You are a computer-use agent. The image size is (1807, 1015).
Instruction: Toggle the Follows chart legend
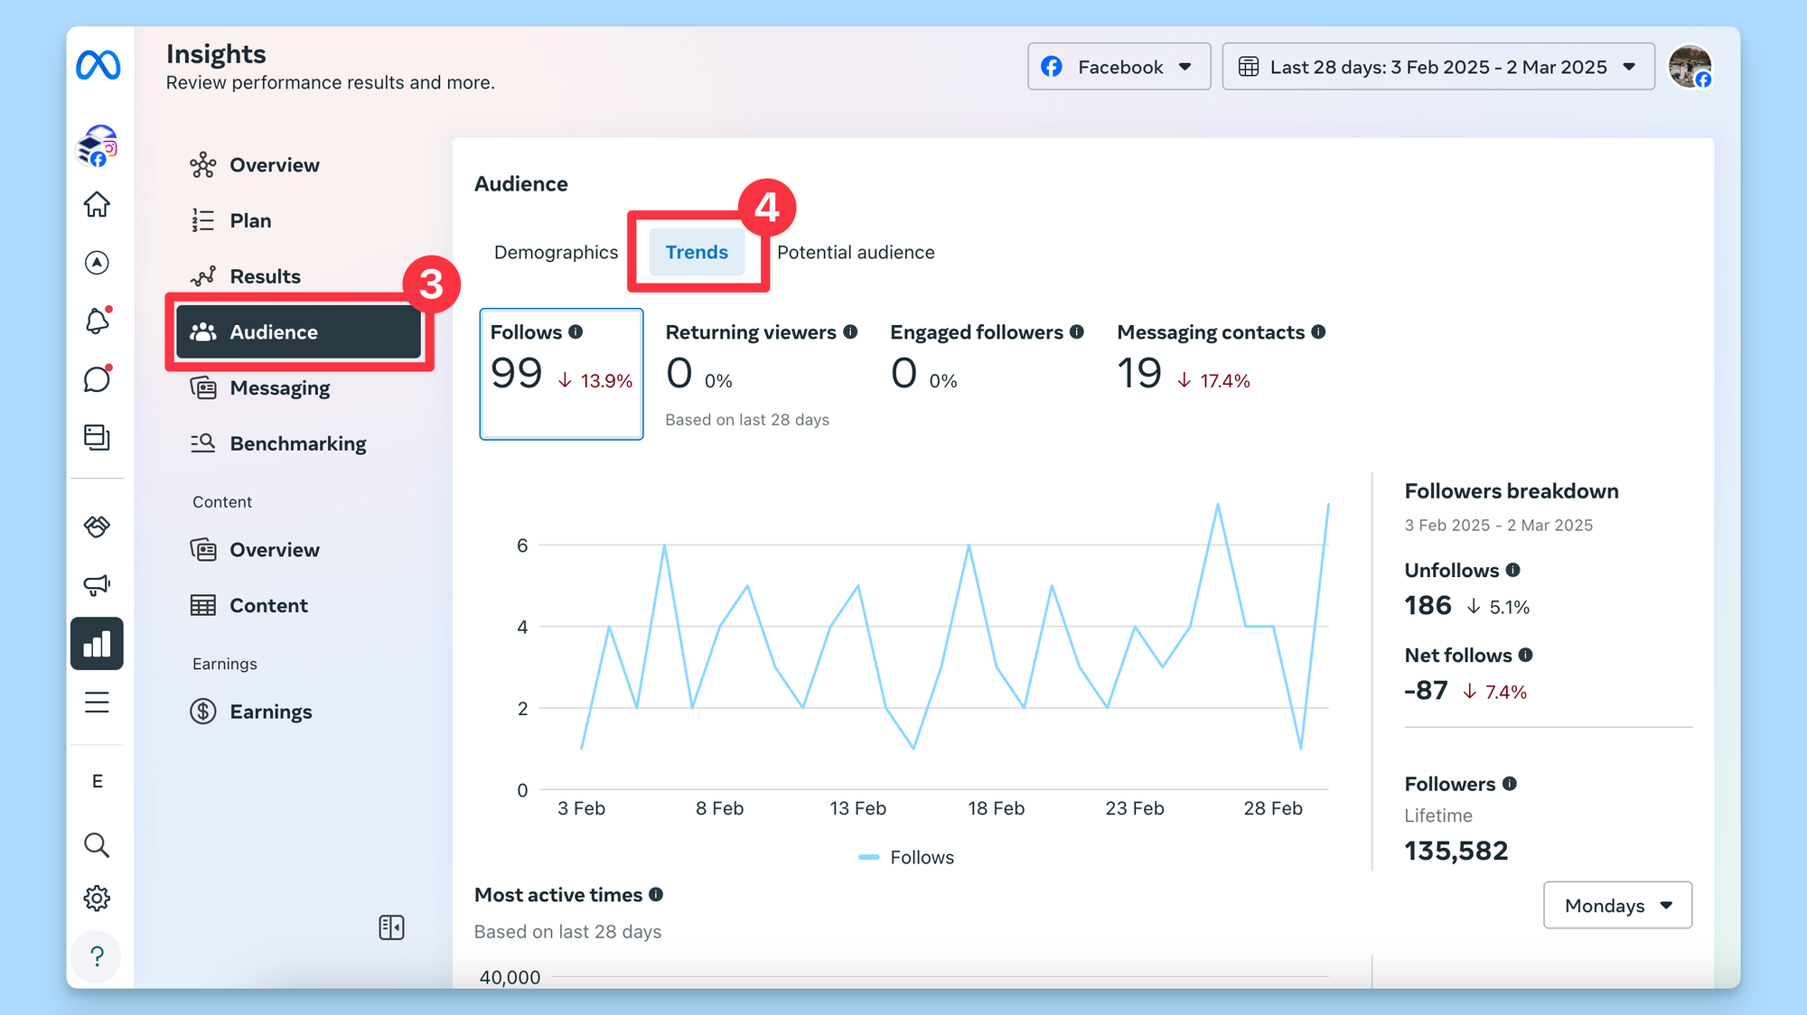click(x=906, y=857)
